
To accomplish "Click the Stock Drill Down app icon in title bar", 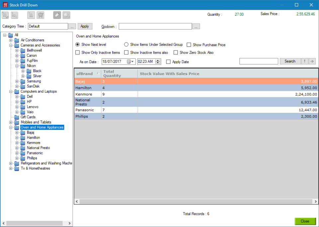I will (x=5, y=5).
